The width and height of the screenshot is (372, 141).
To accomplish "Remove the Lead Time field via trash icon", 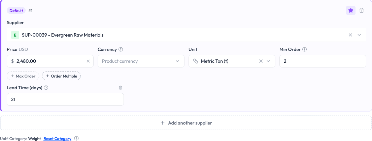I will 121,88.
